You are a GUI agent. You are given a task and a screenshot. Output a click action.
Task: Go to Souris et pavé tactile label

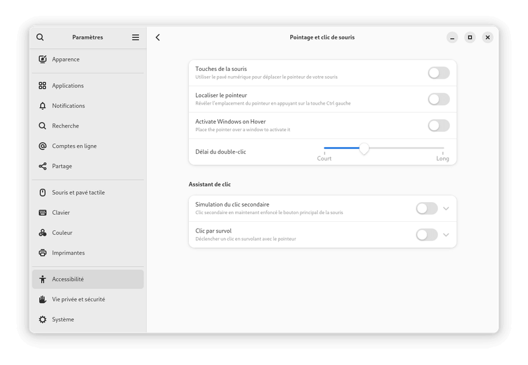tap(78, 192)
